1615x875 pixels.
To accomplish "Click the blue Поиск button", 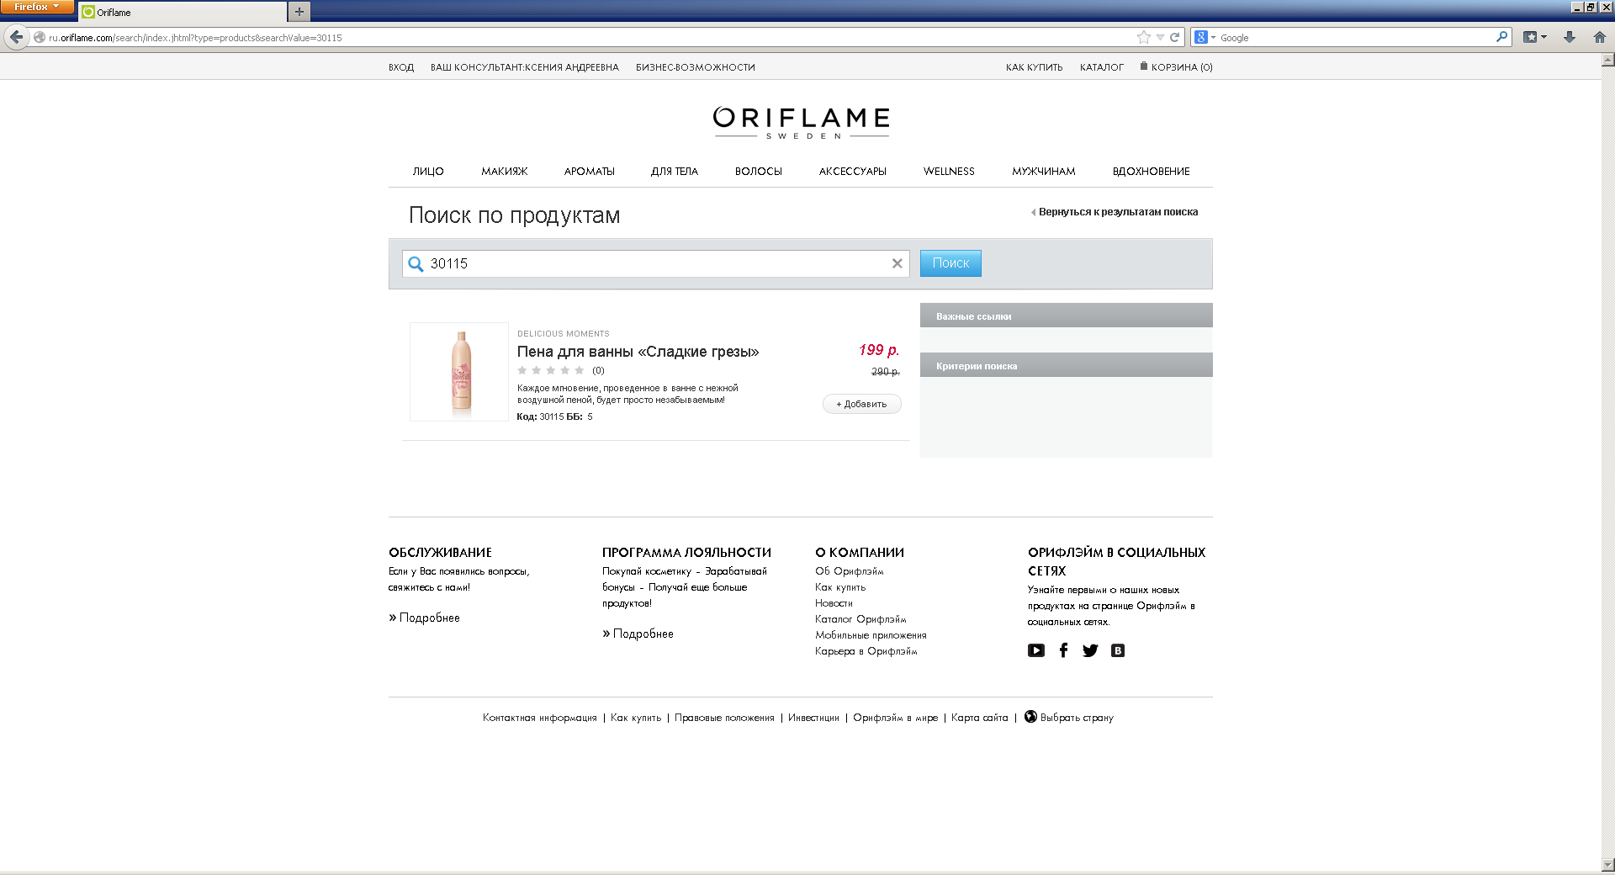I will (x=950, y=263).
